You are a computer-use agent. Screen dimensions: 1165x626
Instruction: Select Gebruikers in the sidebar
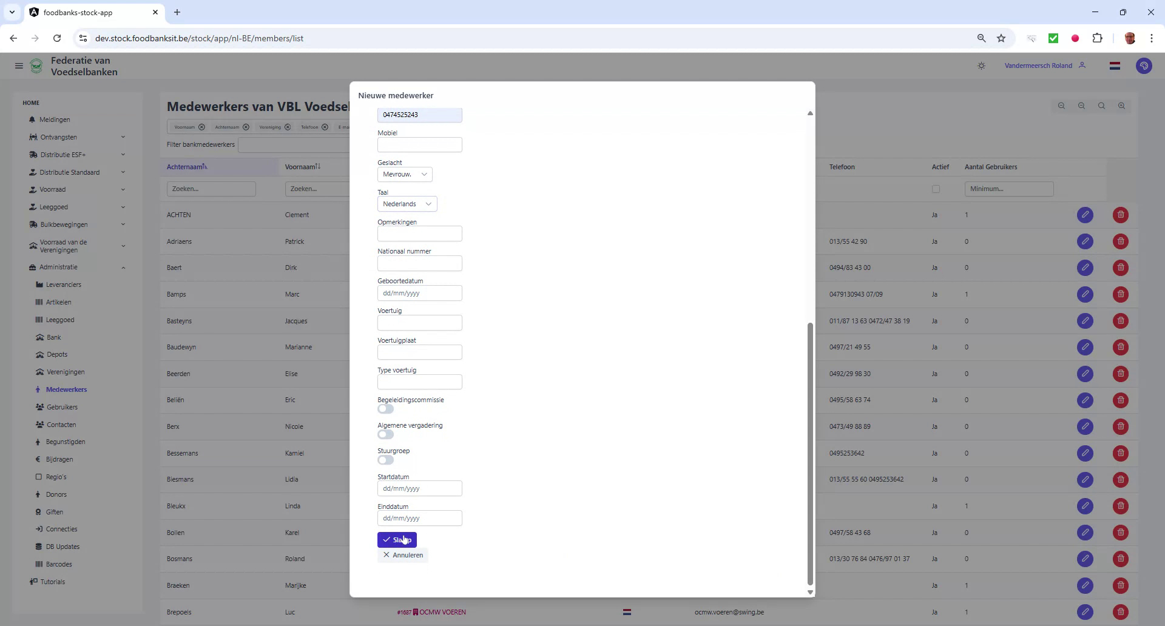[63, 407]
